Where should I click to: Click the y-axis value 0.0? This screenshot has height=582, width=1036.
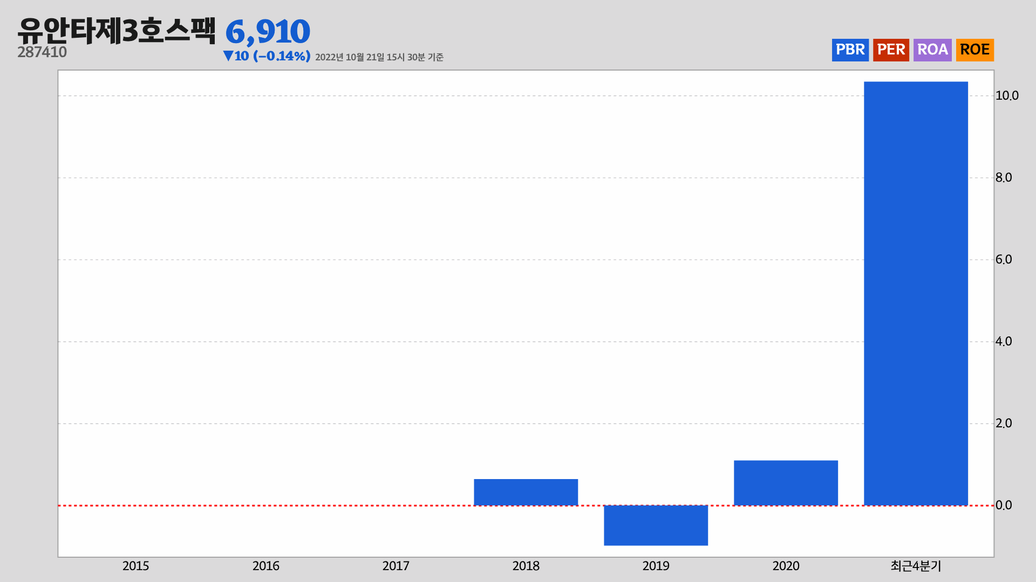click(1004, 505)
